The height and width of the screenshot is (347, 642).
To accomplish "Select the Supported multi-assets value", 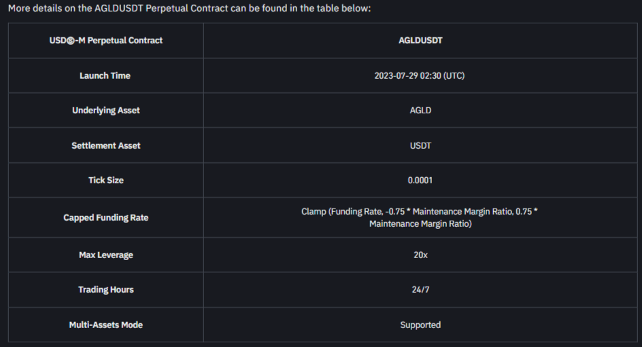I will pos(420,325).
